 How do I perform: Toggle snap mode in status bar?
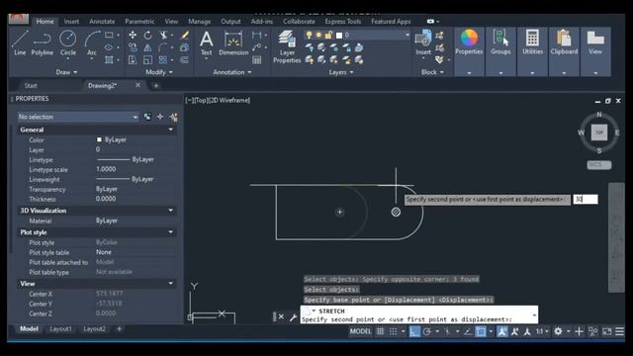pos(393,331)
